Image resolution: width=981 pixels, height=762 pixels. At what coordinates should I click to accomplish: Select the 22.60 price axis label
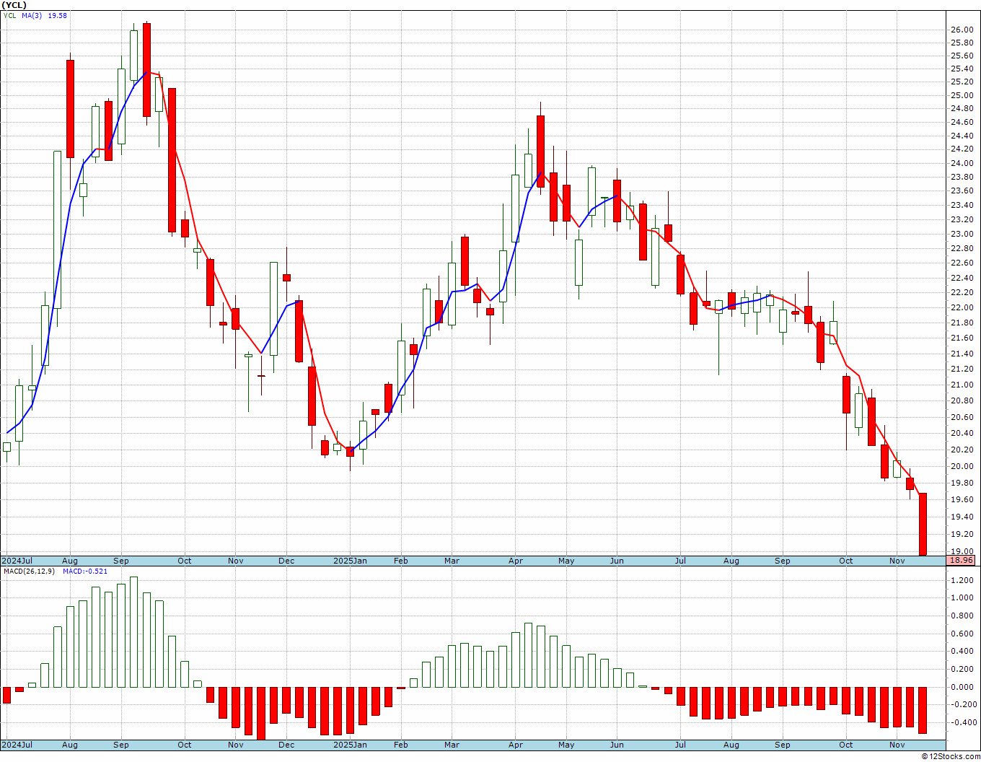pyautogui.click(x=962, y=263)
